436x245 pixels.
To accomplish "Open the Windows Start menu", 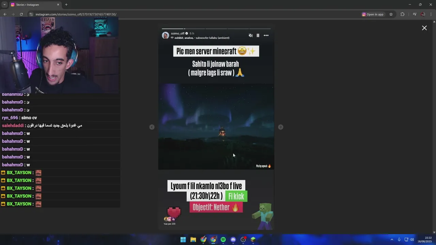I will [x=183, y=240].
